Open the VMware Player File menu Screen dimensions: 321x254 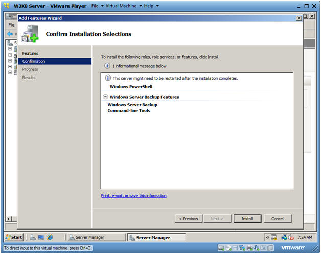click(x=97, y=6)
